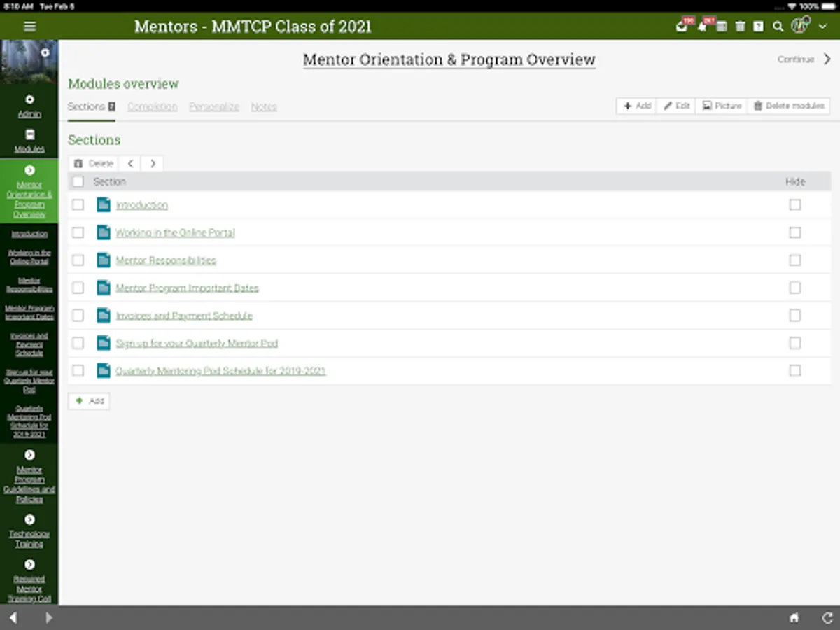Viewport: 840px width, 630px height.
Task: Open Quarterly Mentoring Pod Schedule for 2019-2021 link
Action: (220, 370)
